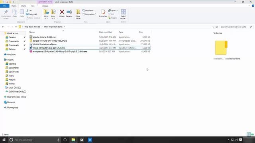Click File Explorer taskbar icon
The width and height of the screenshot is (255, 143).
pos(73,140)
